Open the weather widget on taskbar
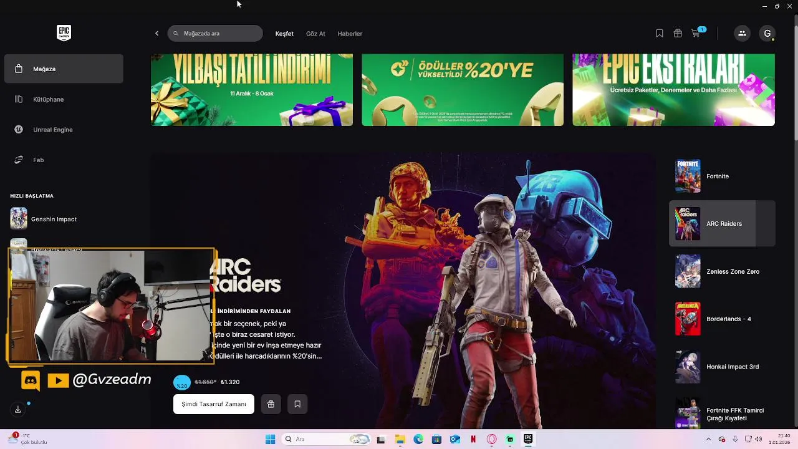798x449 pixels. point(28,439)
